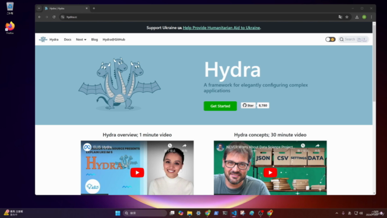Play the Hydra overview 1 minute video
The width and height of the screenshot is (387, 218).
click(x=137, y=173)
